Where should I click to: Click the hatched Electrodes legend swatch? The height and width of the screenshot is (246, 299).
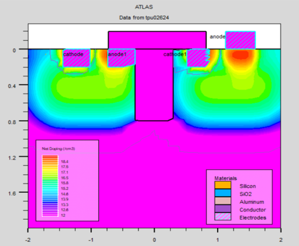(223, 216)
